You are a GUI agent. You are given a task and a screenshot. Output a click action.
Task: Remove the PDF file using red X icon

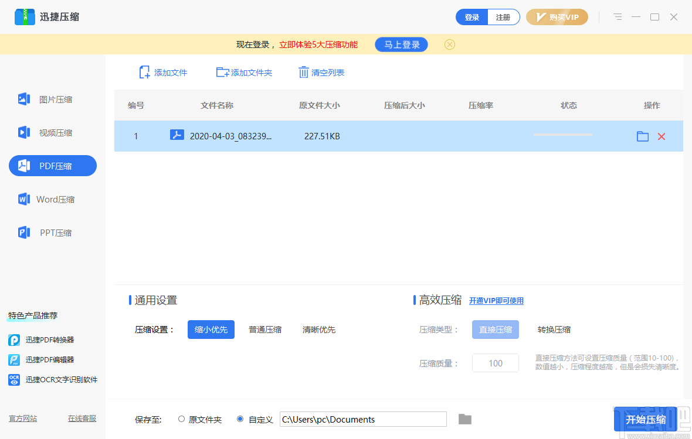coord(662,136)
